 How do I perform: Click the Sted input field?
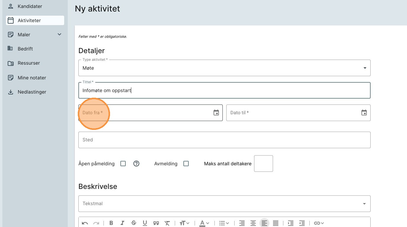click(224, 140)
